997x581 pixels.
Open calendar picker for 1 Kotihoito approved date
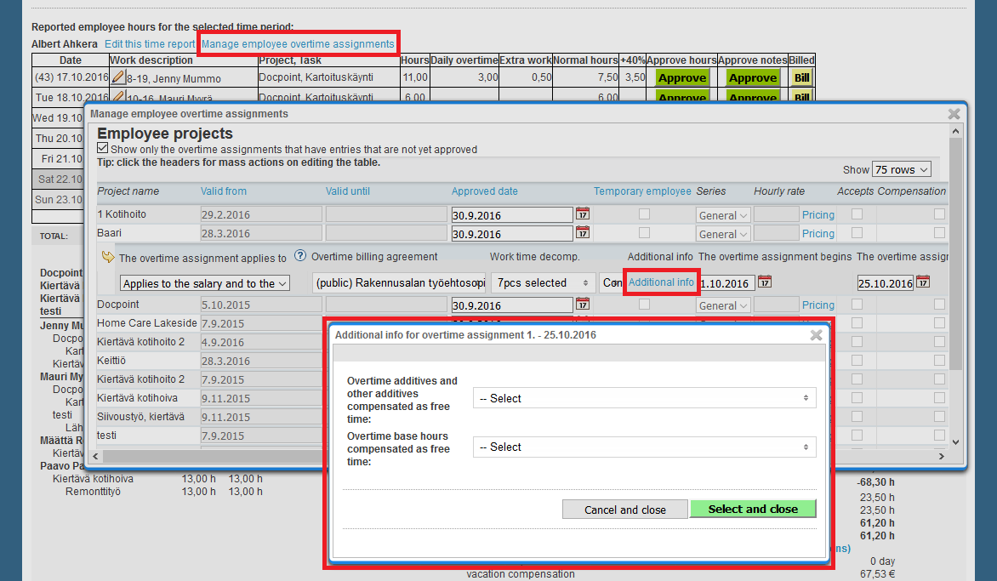click(583, 214)
